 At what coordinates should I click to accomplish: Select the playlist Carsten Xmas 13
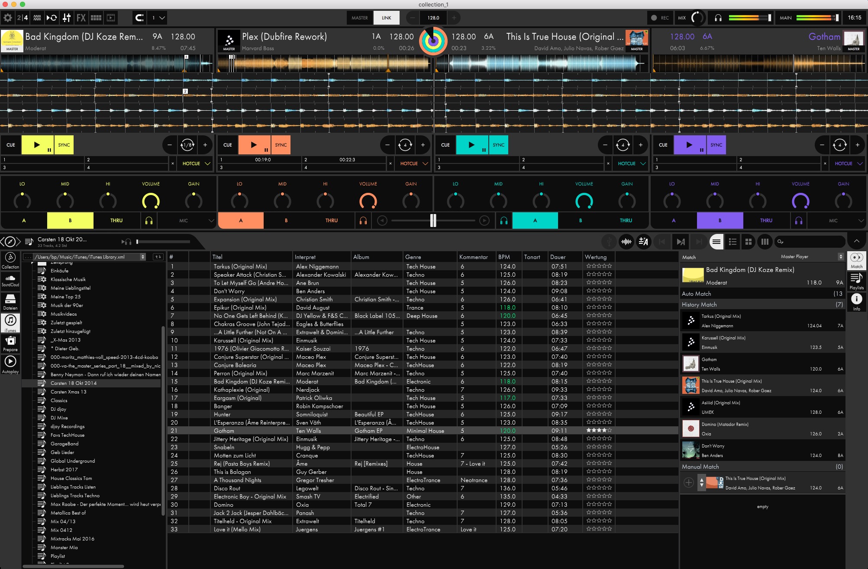pos(68,392)
